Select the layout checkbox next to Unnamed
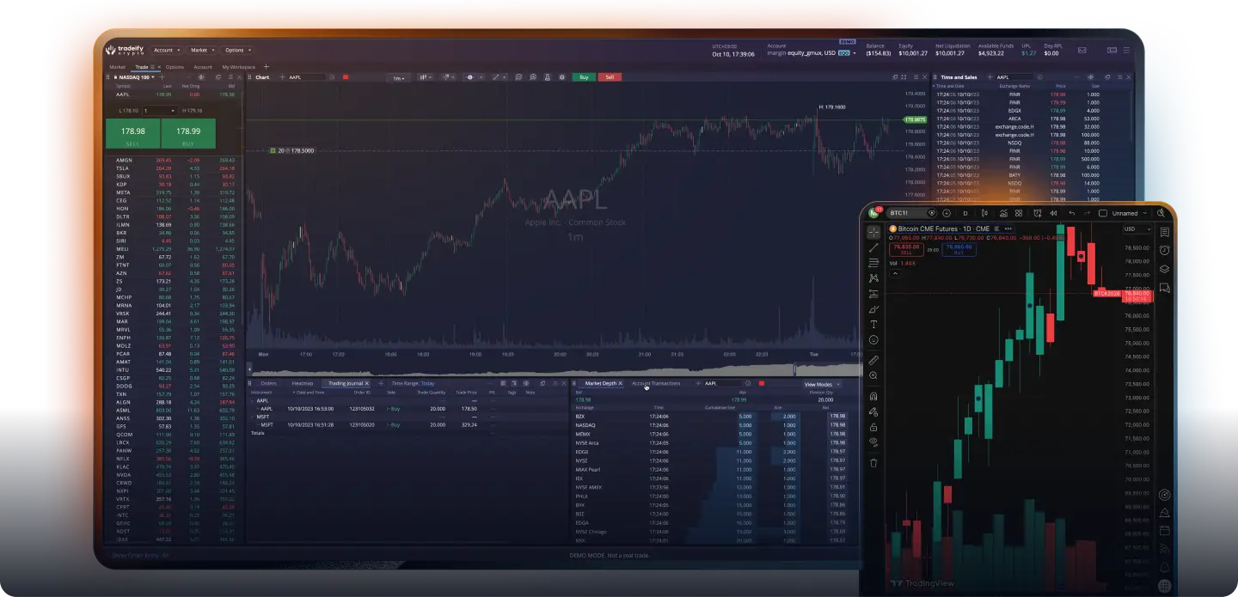 (x=1102, y=213)
